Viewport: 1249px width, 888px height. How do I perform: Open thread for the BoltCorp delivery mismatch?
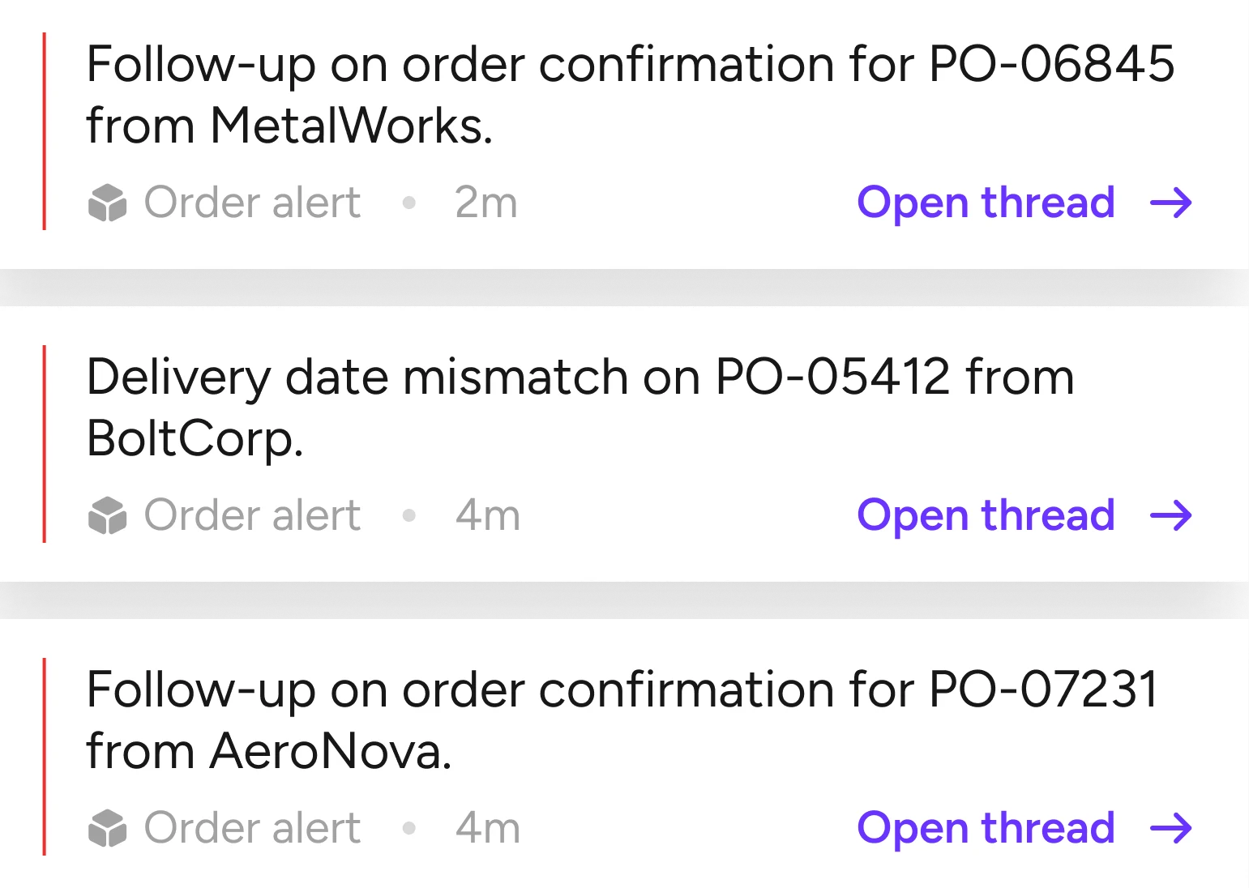[986, 515]
